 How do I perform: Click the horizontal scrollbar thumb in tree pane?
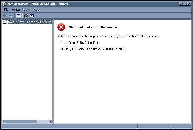21,122
